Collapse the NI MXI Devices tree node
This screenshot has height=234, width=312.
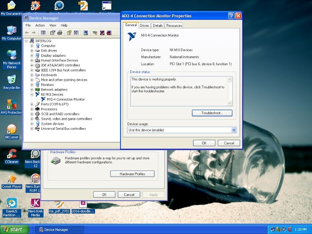pyautogui.click(x=32, y=94)
